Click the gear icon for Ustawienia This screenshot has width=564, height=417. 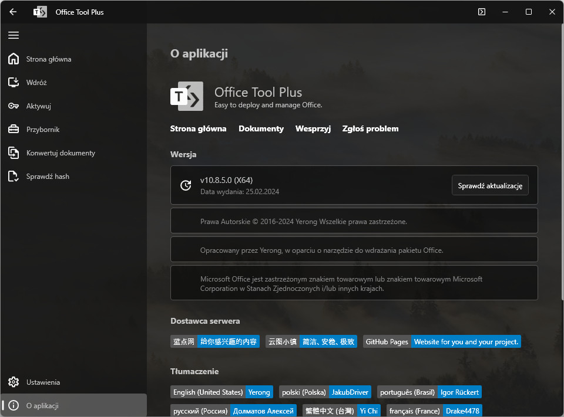pyautogui.click(x=14, y=382)
